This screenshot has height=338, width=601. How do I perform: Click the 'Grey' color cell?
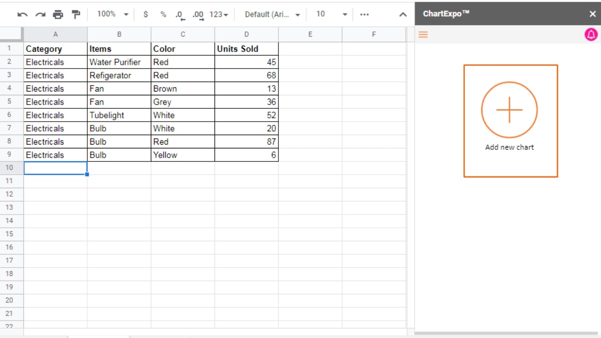coord(183,102)
